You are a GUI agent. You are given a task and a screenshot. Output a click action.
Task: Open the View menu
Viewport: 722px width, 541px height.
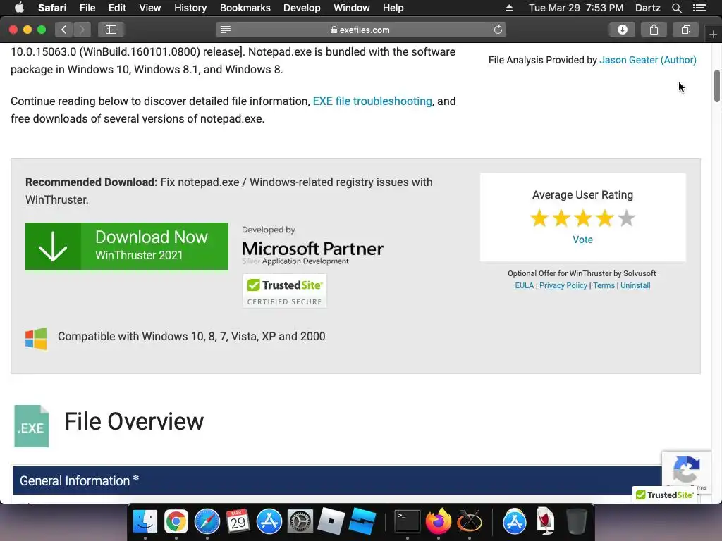(150, 8)
